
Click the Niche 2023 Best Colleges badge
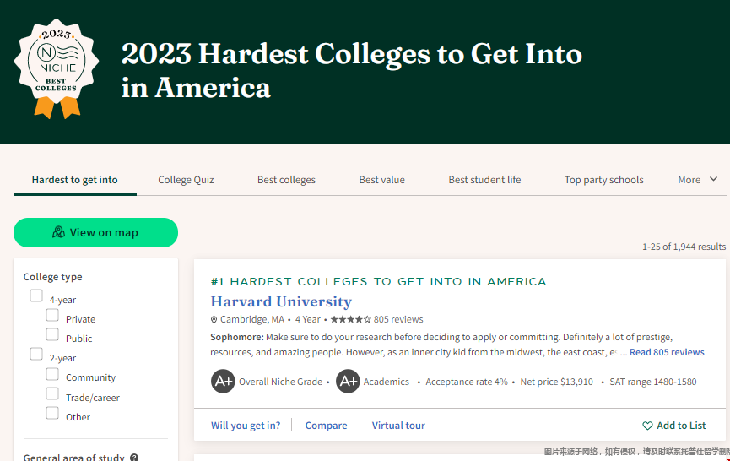point(57,68)
